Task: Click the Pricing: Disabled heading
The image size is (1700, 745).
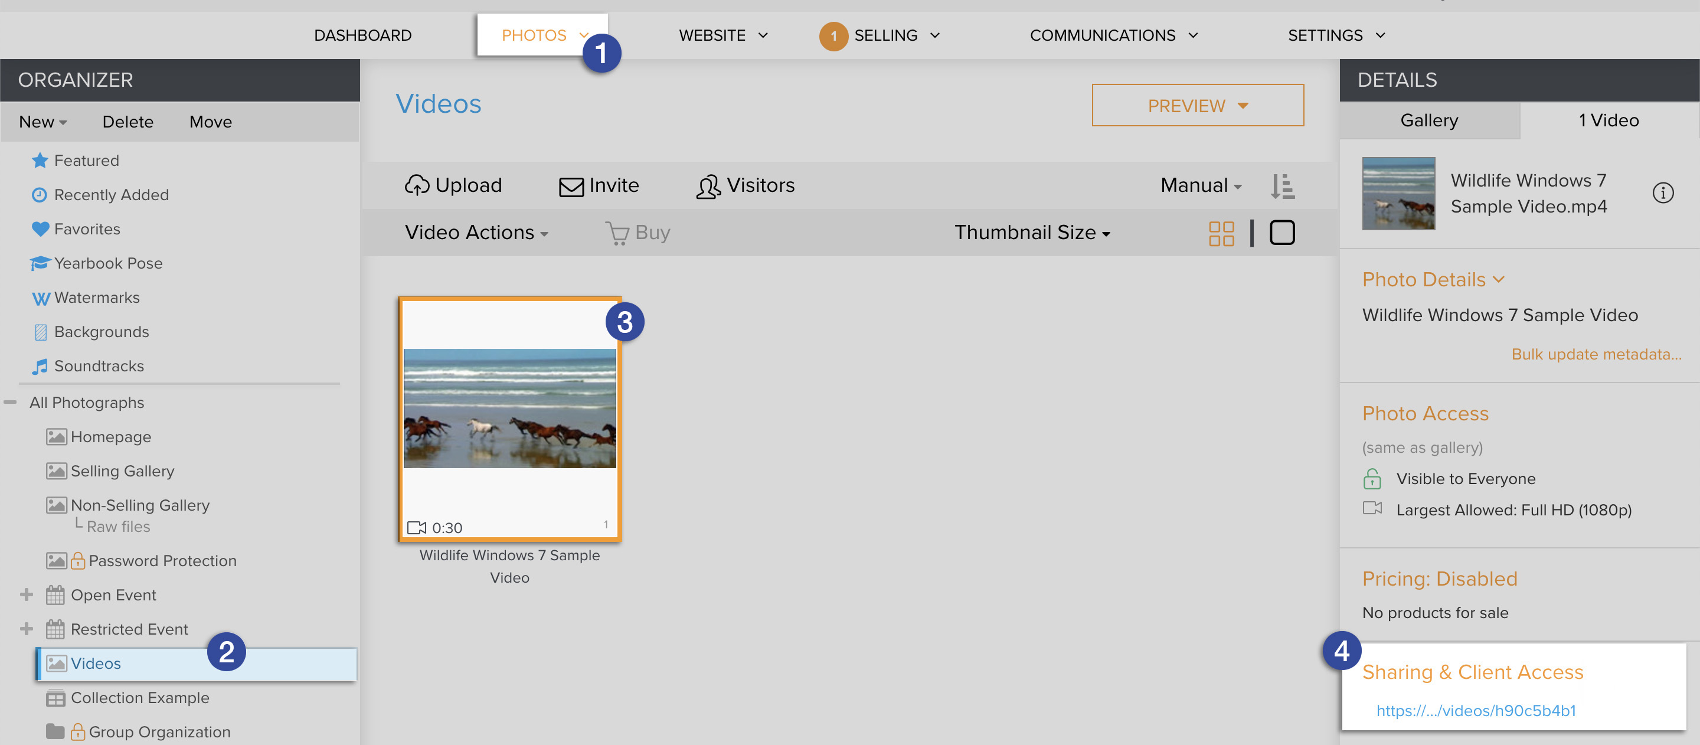Action: coord(1439,579)
